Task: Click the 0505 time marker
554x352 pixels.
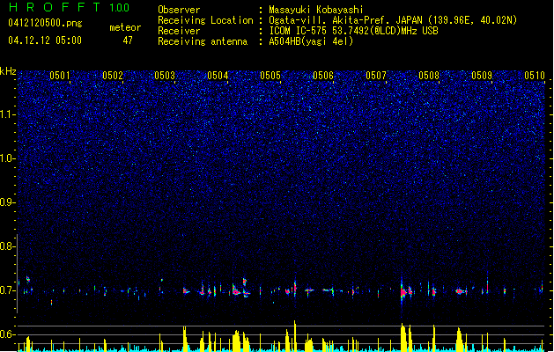Action: point(270,75)
